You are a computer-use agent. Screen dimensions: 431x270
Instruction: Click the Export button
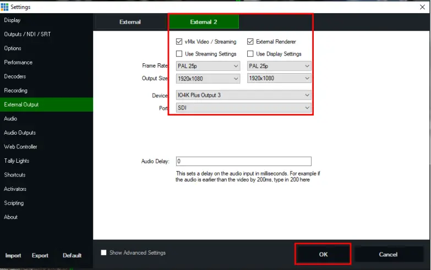tap(40, 256)
